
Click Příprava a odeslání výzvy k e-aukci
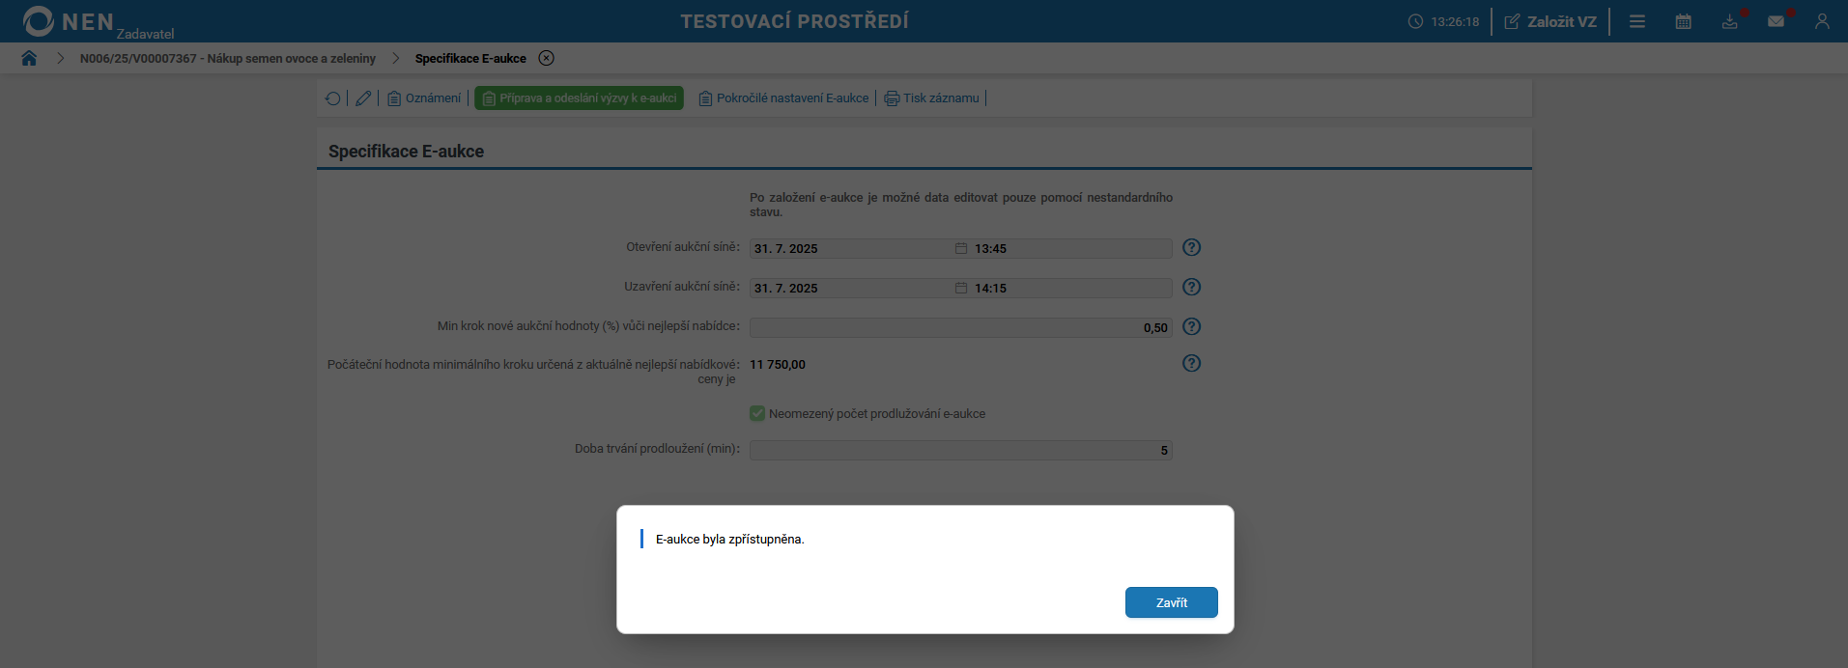pos(579,98)
